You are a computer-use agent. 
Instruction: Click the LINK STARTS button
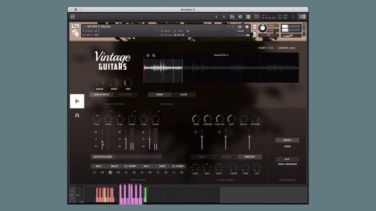tap(101, 95)
